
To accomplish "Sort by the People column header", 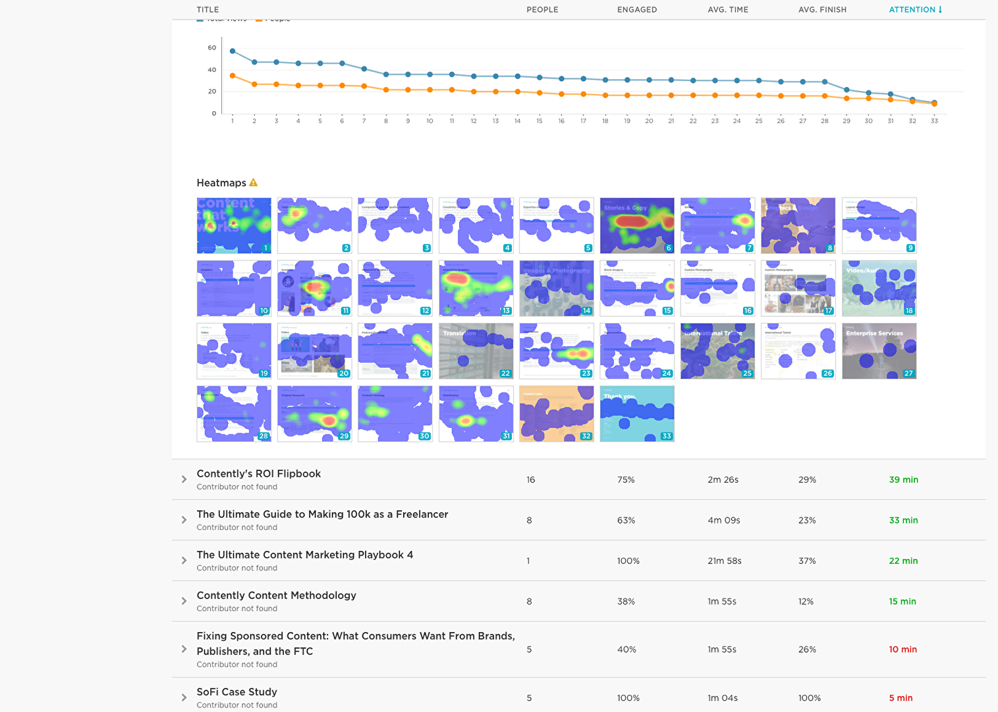I will [542, 9].
